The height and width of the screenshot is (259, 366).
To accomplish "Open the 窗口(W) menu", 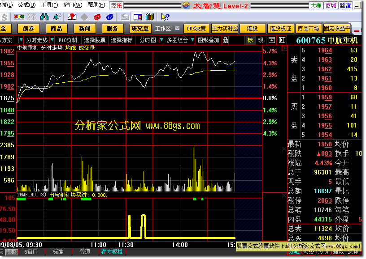I will click(73, 5).
